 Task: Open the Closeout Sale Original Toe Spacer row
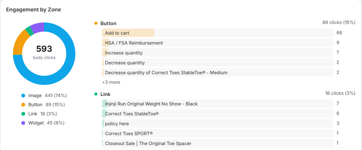(x=217, y=143)
